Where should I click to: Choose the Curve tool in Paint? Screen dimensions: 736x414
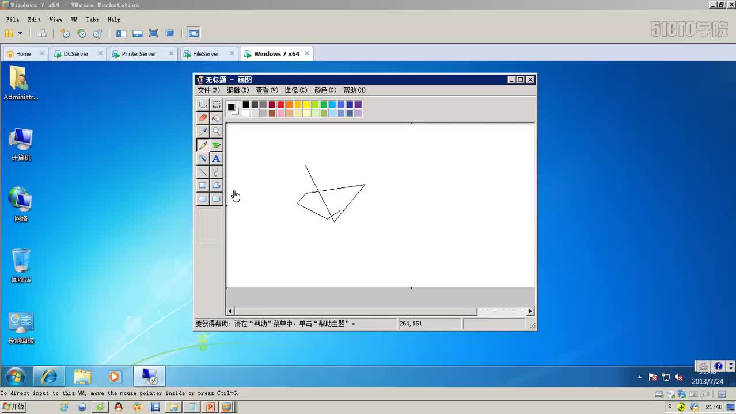coord(216,172)
